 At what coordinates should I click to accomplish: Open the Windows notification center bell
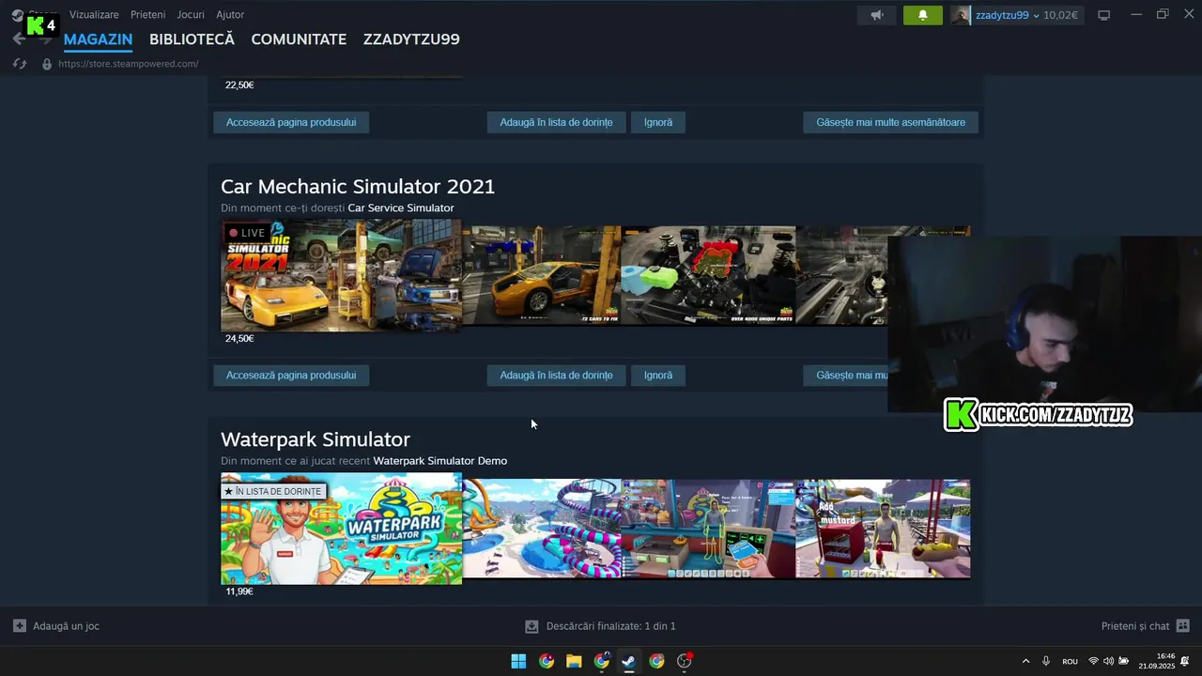click(1185, 661)
